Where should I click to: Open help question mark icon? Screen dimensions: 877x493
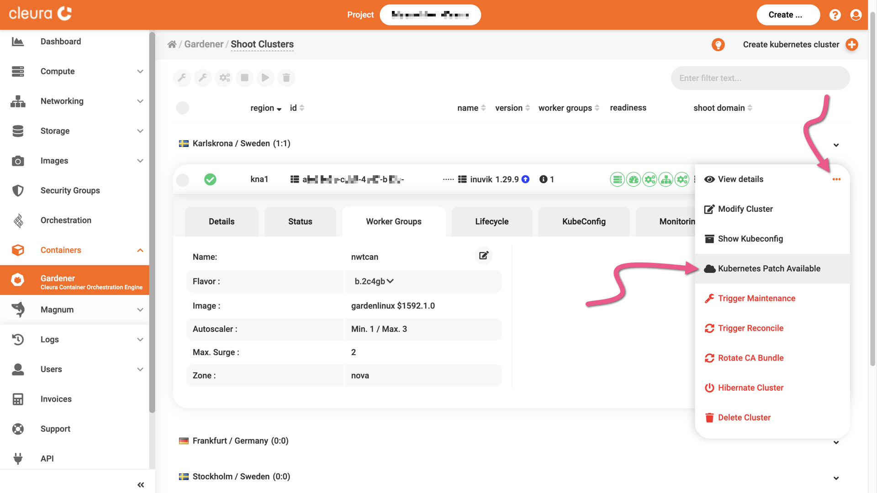pyautogui.click(x=835, y=15)
